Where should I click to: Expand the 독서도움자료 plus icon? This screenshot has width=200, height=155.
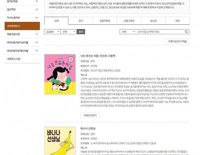tap(37, 18)
